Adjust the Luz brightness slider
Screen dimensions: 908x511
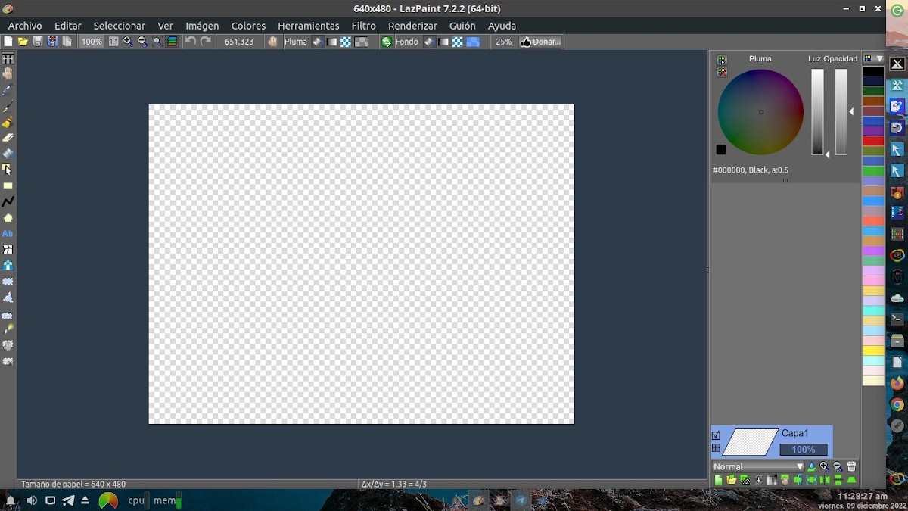point(817,112)
